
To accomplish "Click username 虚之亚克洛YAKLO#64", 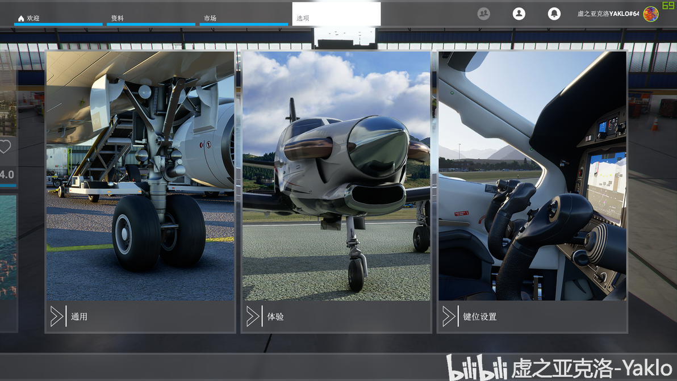I will (608, 14).
